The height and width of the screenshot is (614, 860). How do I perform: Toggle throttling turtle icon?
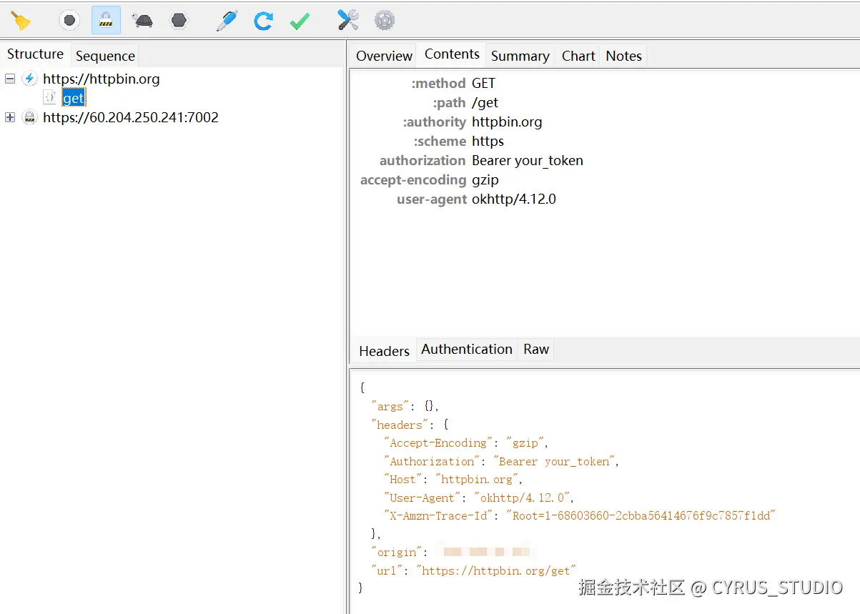pyautogui.click(x=142, y=21)
